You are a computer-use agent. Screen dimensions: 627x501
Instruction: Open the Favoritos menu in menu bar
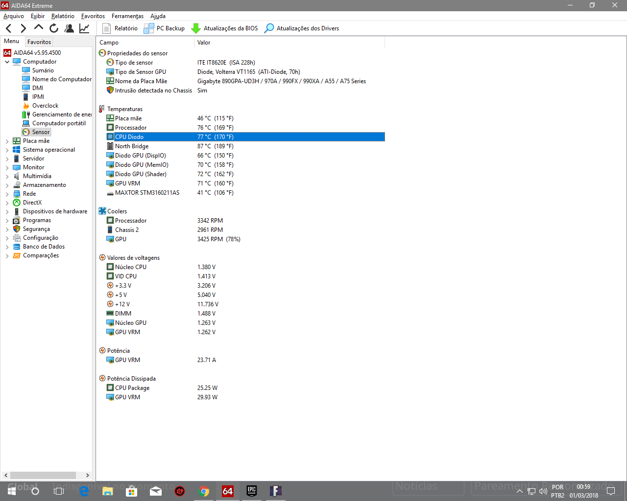93,16
